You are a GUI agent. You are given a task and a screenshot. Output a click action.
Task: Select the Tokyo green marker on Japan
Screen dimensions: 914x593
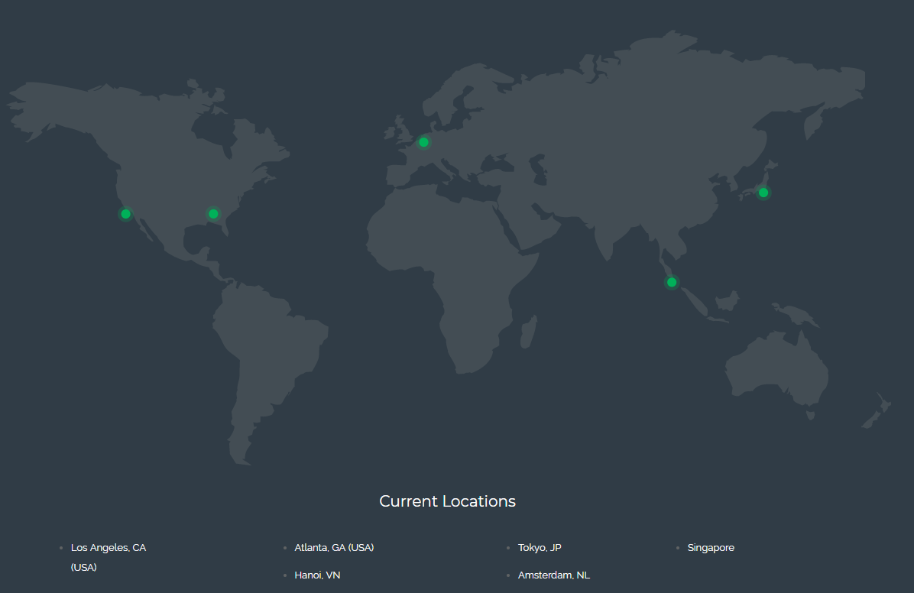coord(763,193)
